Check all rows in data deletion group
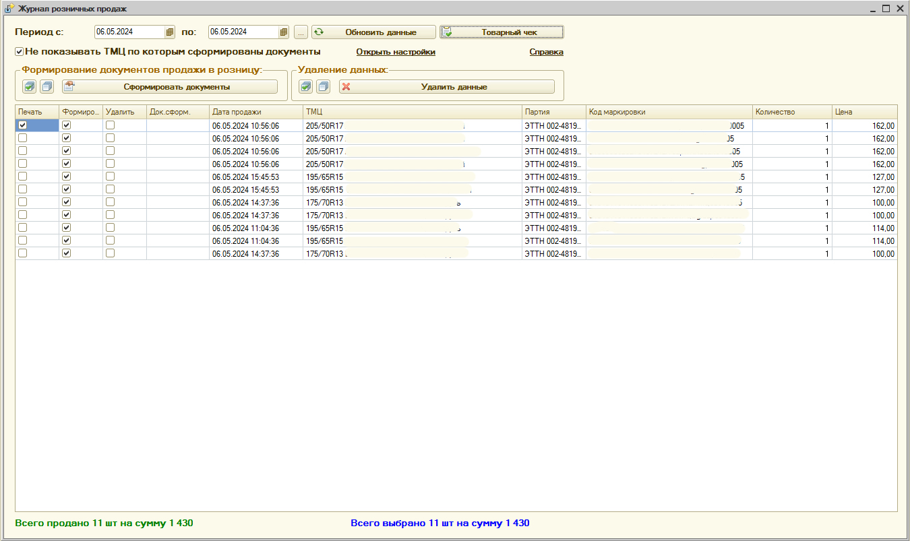 306,87
